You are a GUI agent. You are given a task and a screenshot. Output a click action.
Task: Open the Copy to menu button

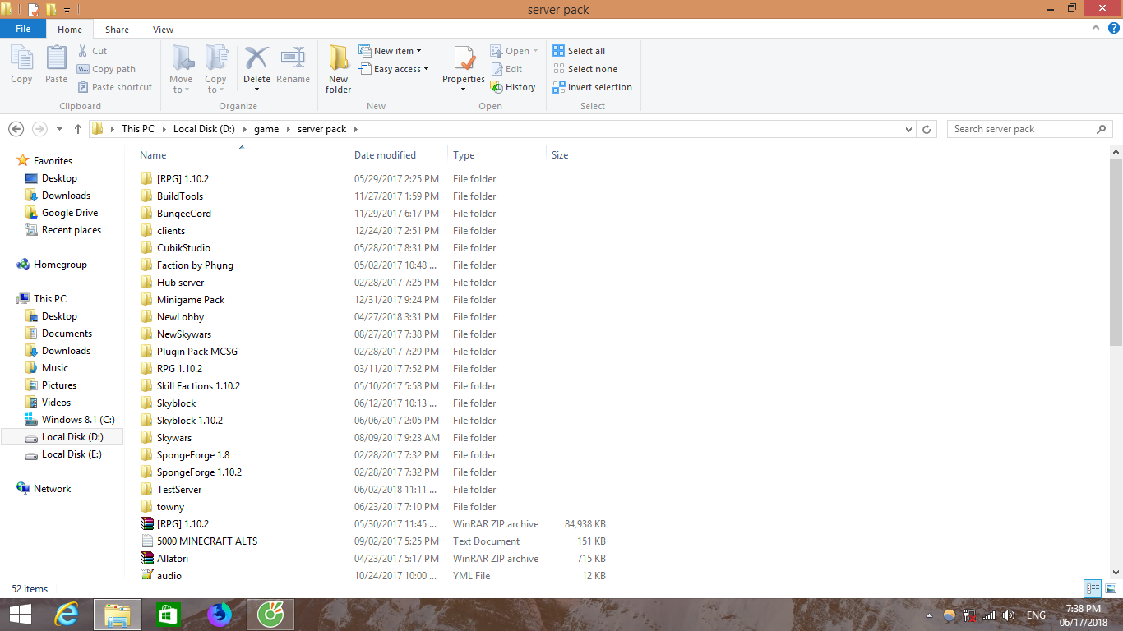click(215, 70)
